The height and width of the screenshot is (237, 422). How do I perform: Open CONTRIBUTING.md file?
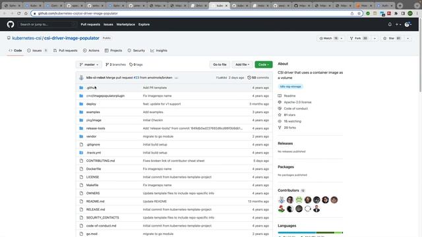[100, 161]
